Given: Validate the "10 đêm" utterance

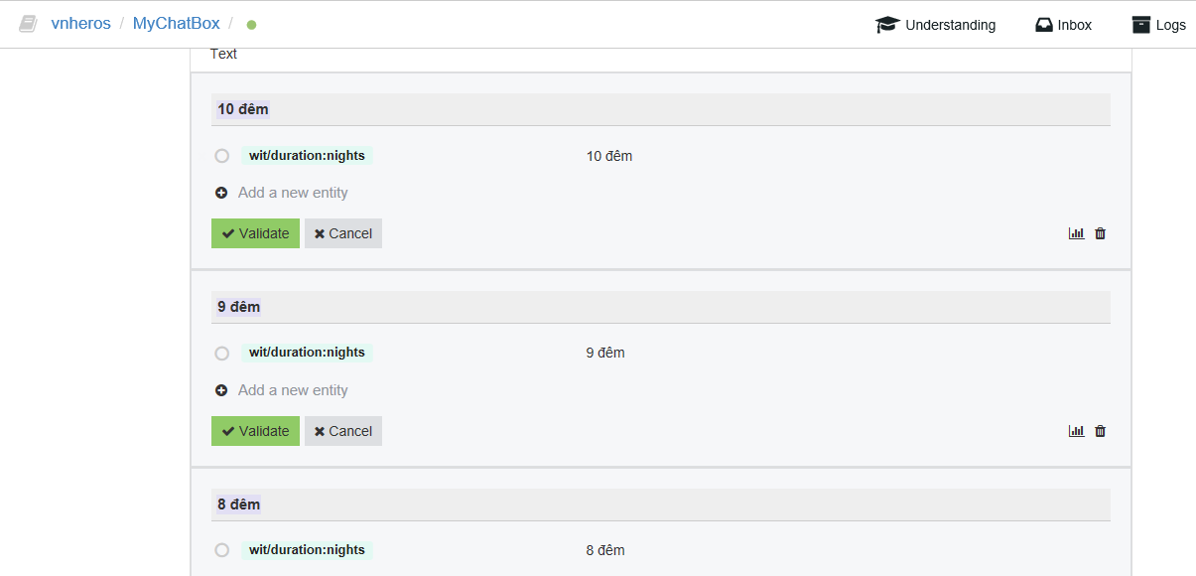Looking at the screenshot, I should pos(255,232).
